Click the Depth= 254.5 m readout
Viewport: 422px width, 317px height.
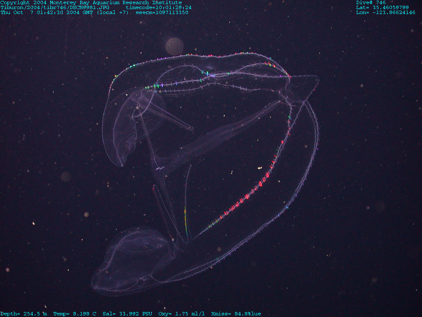23,314
